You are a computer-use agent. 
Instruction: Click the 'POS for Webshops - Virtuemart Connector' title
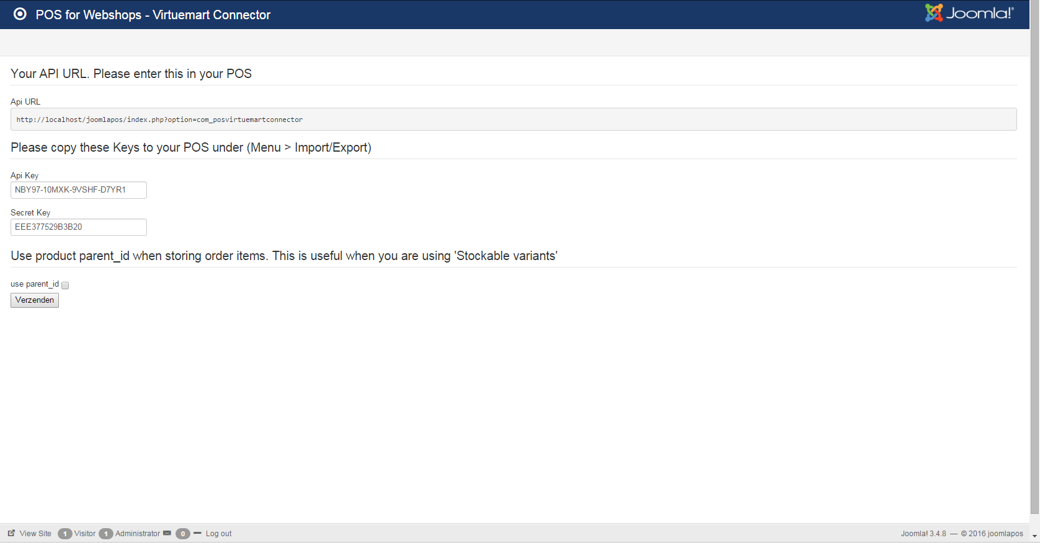point(153,15)
